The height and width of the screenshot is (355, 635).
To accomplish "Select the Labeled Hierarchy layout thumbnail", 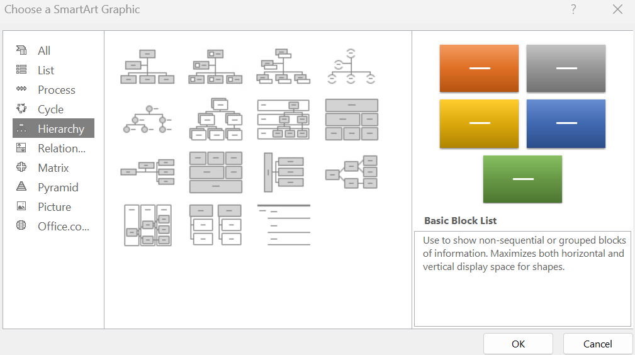I will tap(283, 120).
